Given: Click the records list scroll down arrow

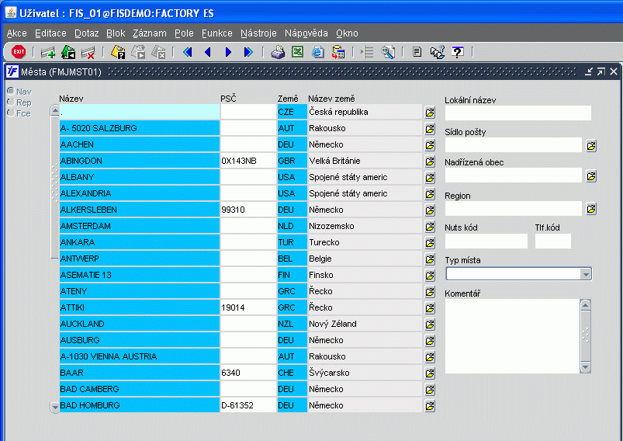Looking at the screenshot, I should (55, 407).
